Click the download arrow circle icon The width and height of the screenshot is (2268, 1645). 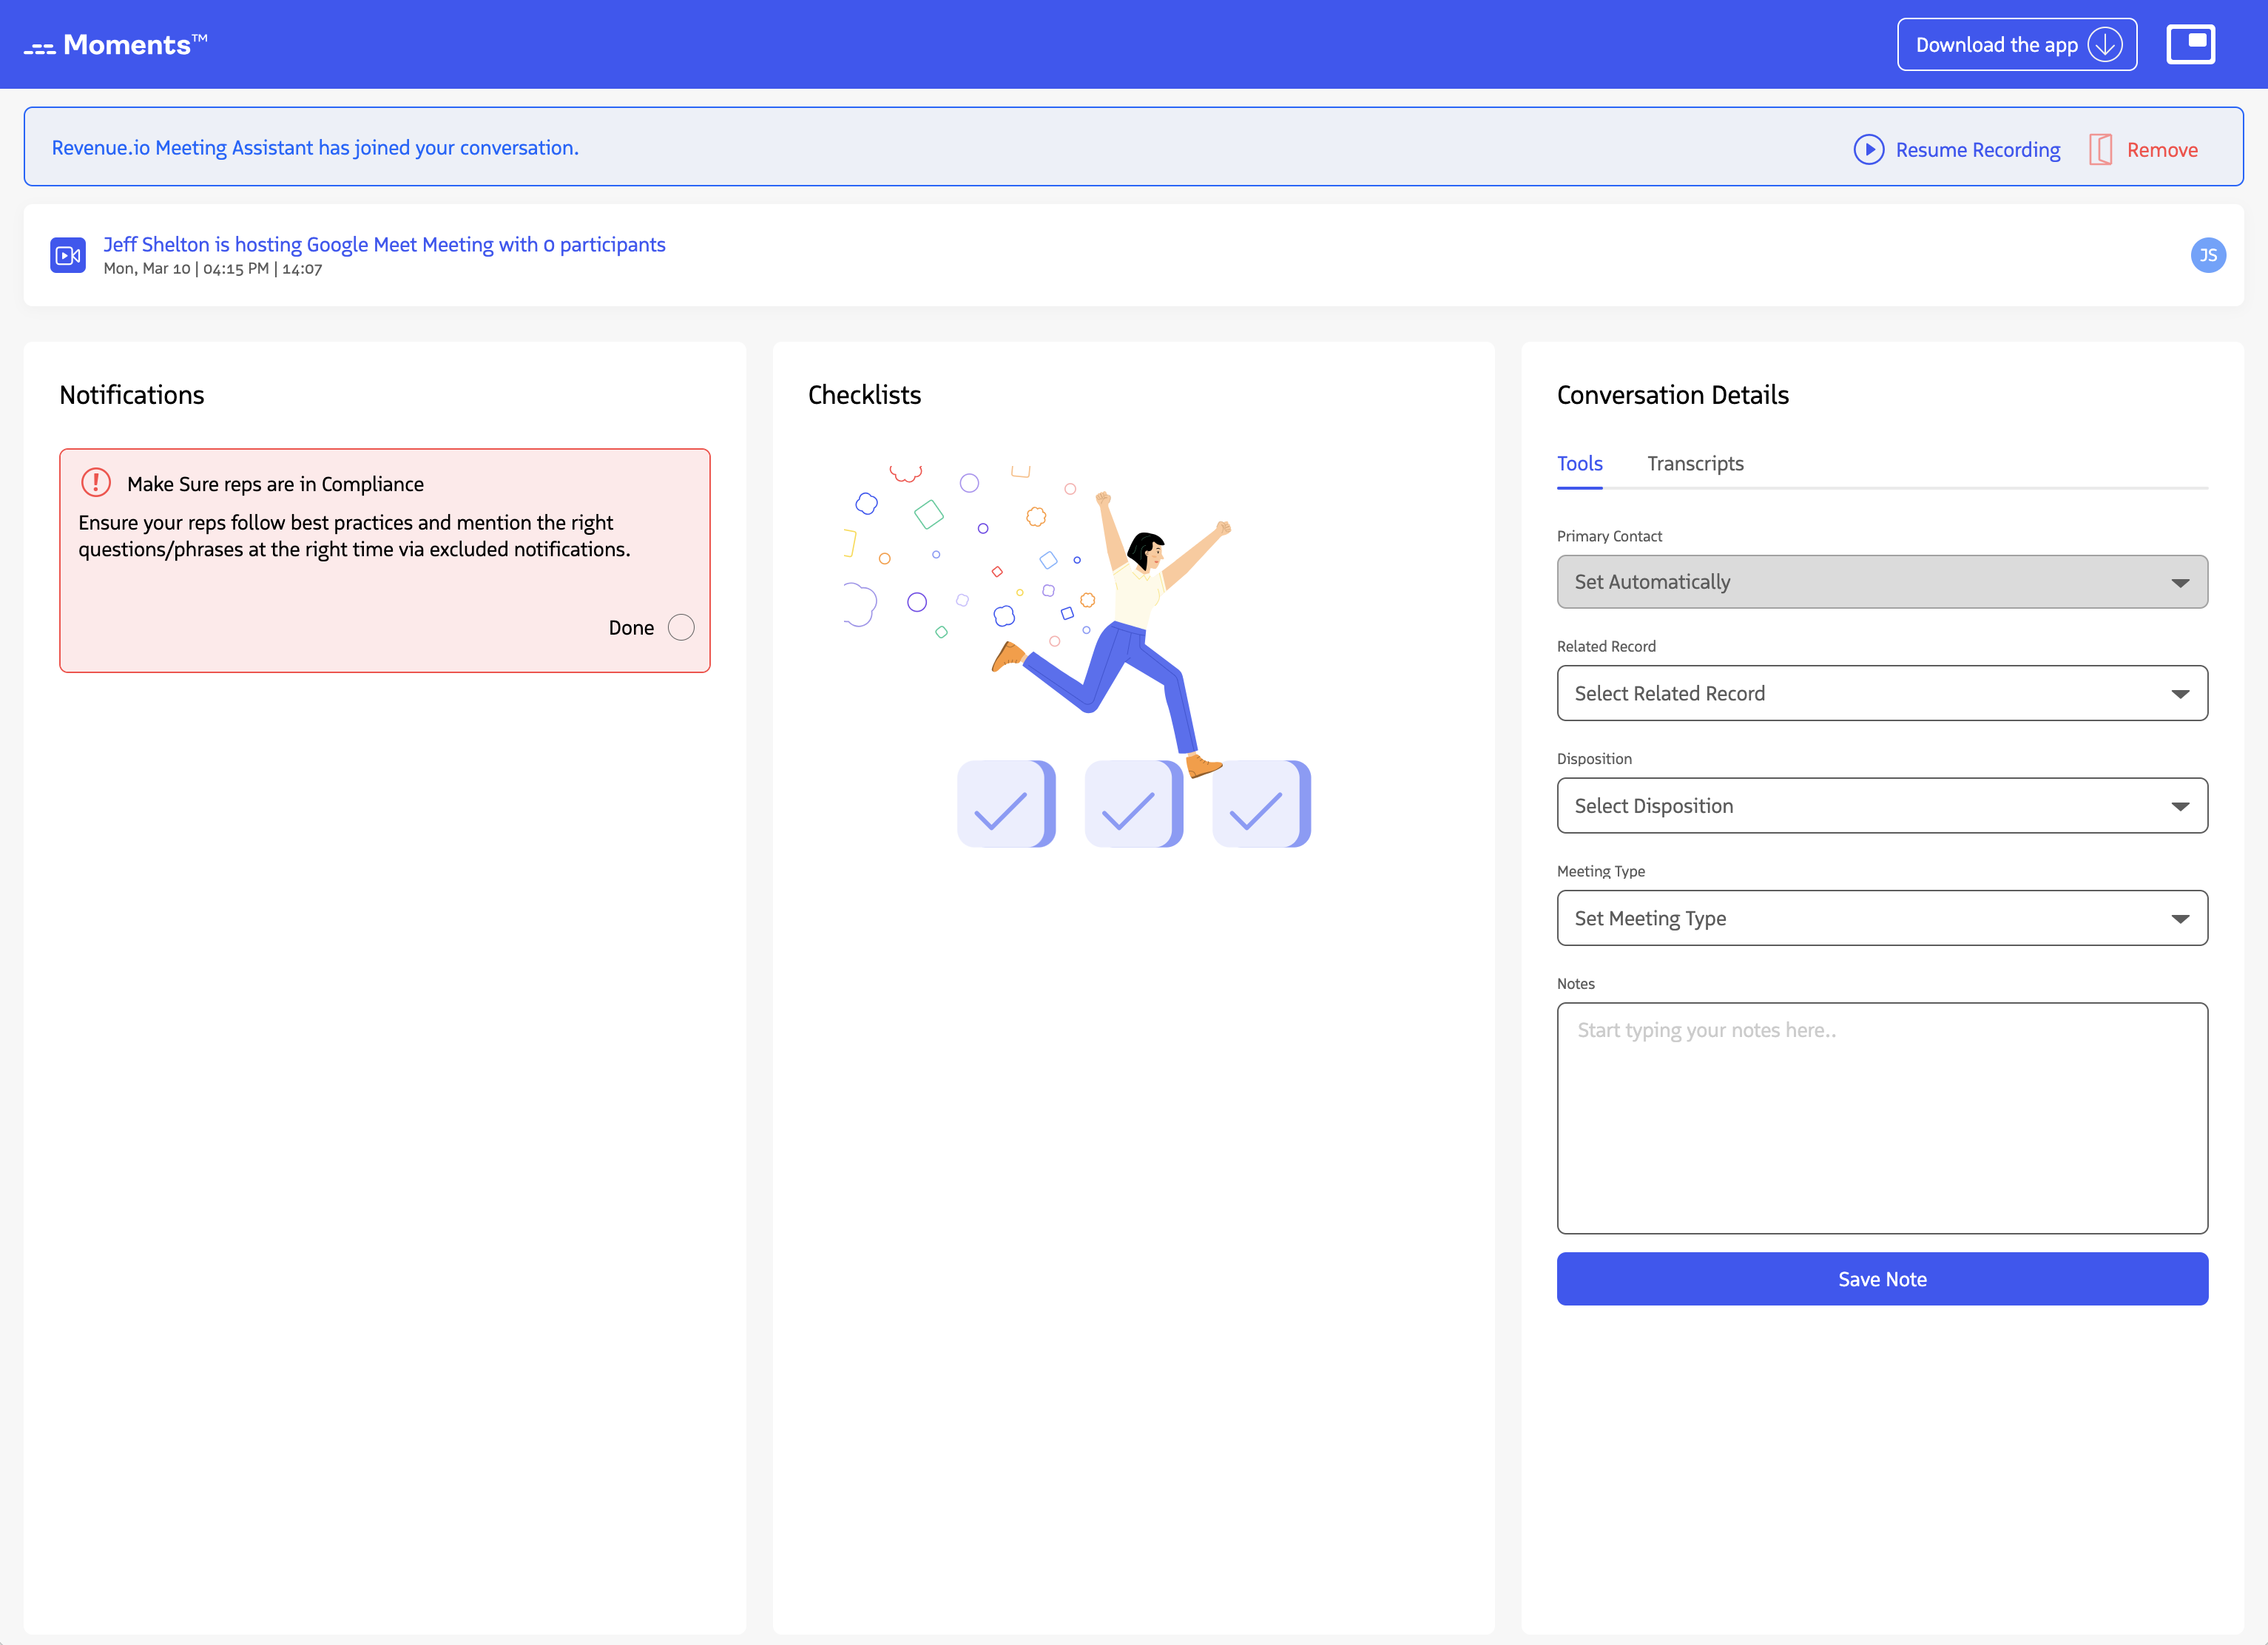click(x=2105, y=45)
